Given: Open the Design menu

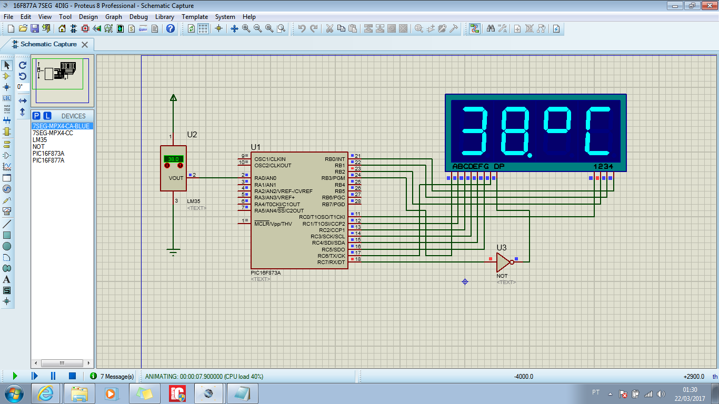Looking at the screenshot, I should pyautogui.click(x=88, y=17).
